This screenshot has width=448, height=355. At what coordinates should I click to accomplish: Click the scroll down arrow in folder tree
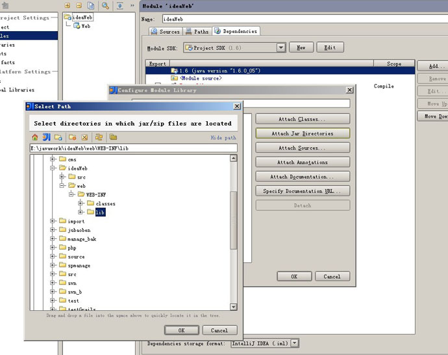(234, 307)
